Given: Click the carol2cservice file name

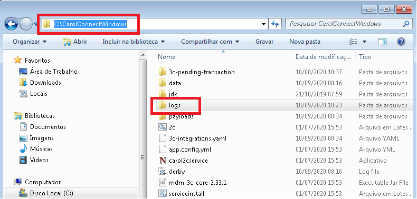Looking at the screenshot, I should [x=188, y=161].
